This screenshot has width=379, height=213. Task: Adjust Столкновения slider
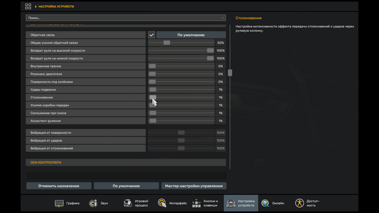click(x=153, y=97)
